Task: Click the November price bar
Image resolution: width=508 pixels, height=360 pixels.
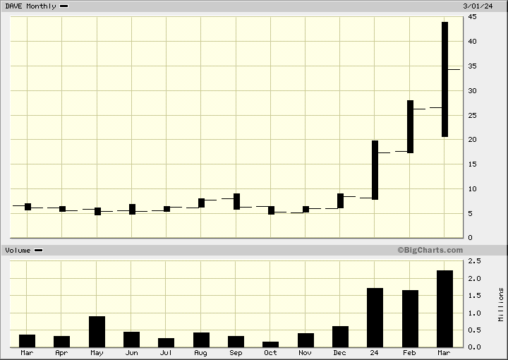Action: [x=306, y=210]
